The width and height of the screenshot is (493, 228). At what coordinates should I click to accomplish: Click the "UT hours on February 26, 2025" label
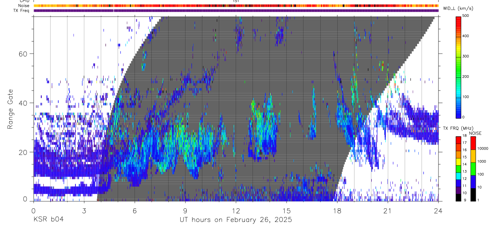point(236,220)
